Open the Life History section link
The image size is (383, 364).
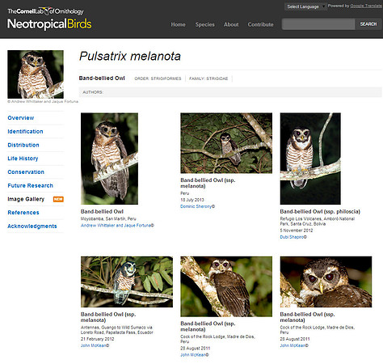tap(23, 159)
